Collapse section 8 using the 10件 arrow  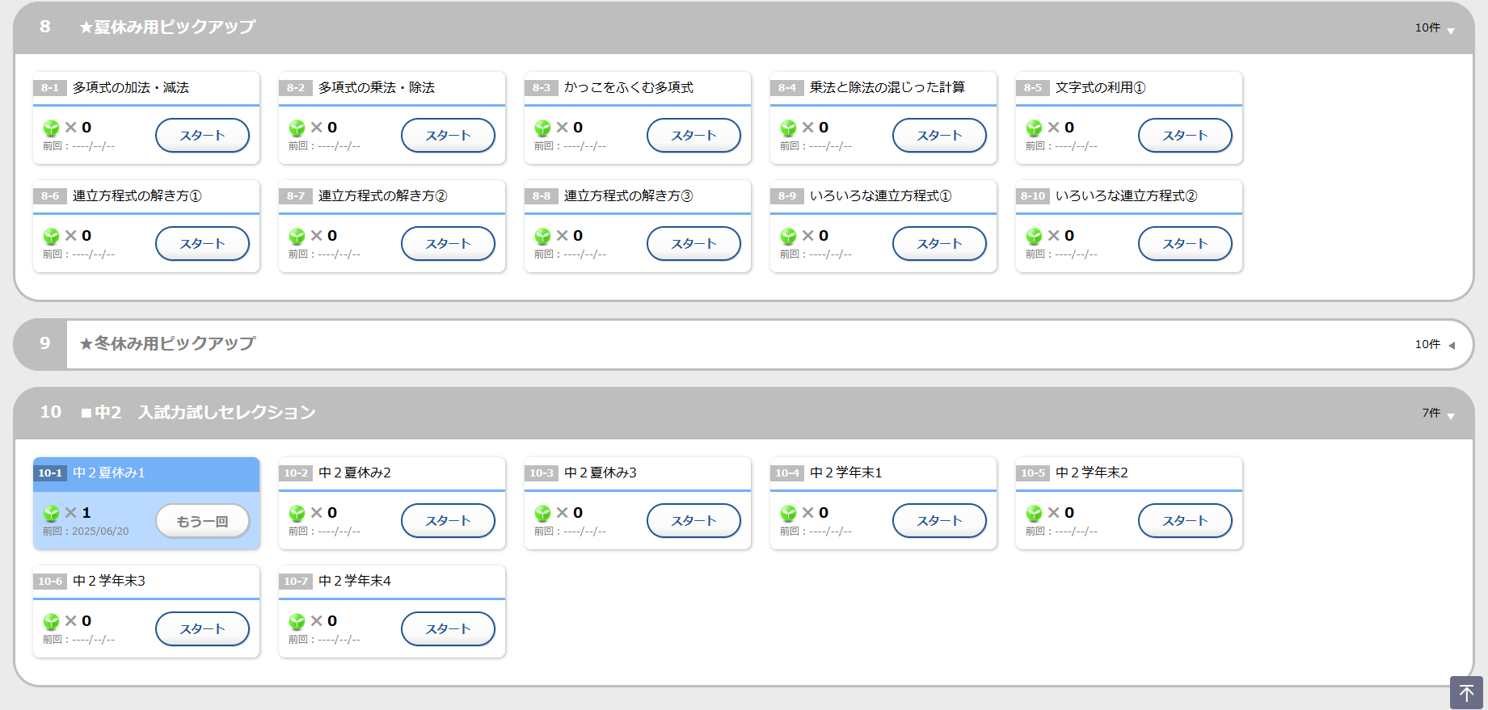[x=1451, y=30]
